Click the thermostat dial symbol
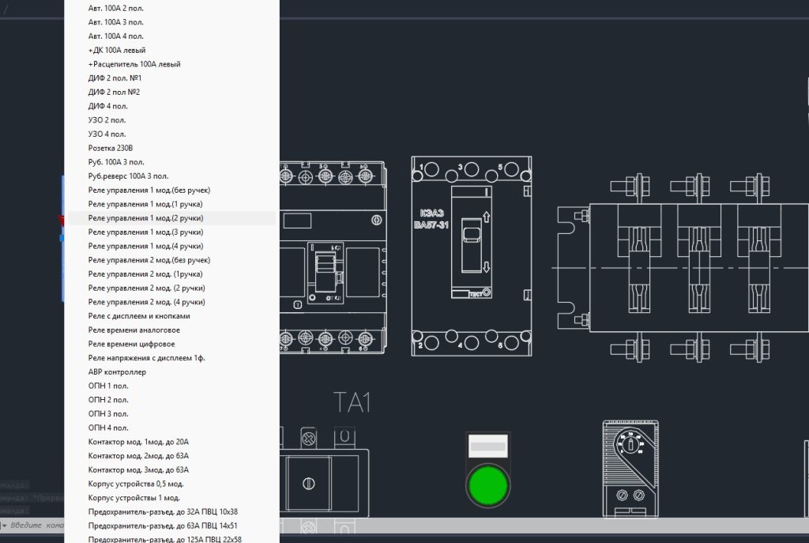The width and height of the screenshot is (809, 543). pos(630,444)
